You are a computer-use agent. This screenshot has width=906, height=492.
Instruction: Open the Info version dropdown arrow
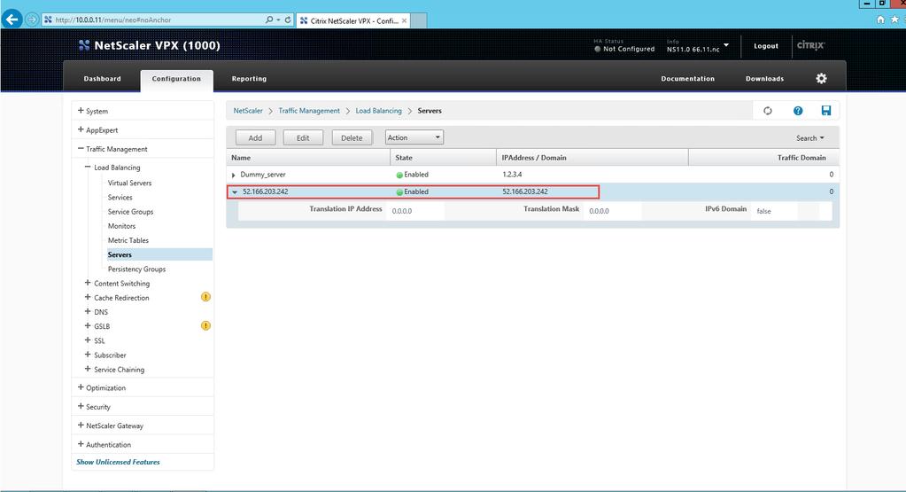click(x=726, y=45)
